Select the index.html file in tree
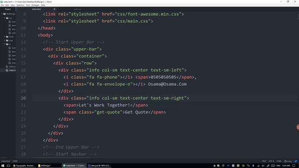 coord(11,70)
